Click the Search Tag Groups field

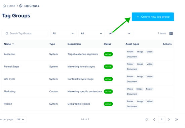tap(25, 33)
